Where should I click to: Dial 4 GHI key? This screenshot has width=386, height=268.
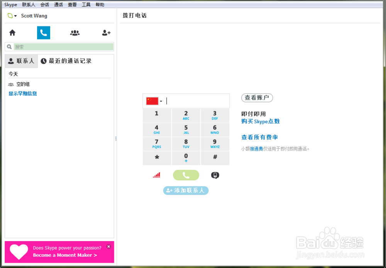pyautogui.click(x=157, y=130)
